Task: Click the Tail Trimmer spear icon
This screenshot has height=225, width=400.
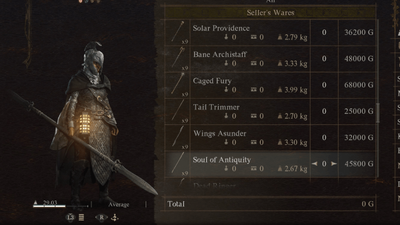Action: [177, 111]
